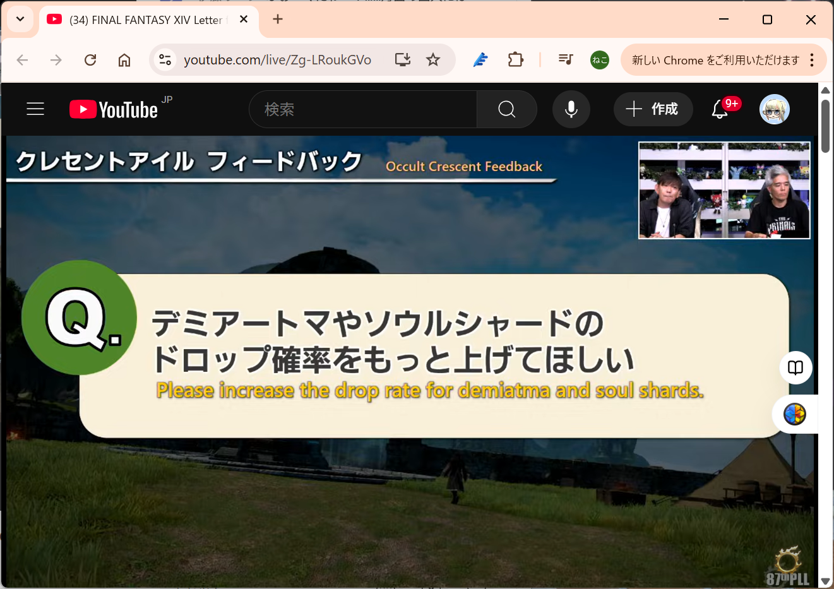Viewport: 834px width, 589px height.
Task: Click the open book side panel icon
Action: point(795,367)
